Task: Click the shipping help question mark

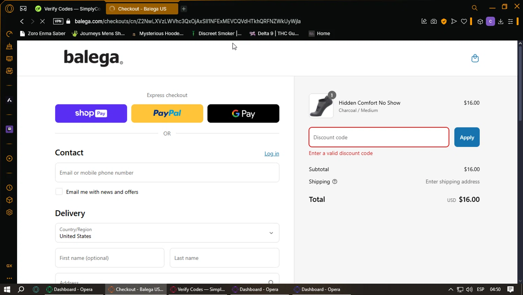Action: pyautogui.click(x=335, y=181)
